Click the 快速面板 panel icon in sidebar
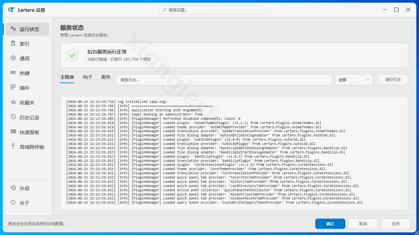The width and height of the screenshot is (419, 235). click(13, 132)
